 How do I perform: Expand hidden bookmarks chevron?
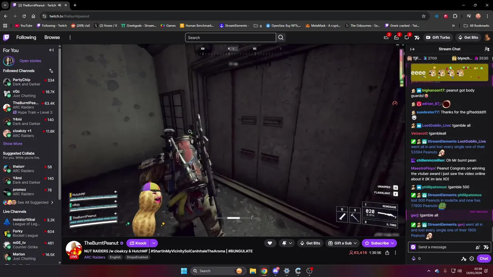(453, 26)
